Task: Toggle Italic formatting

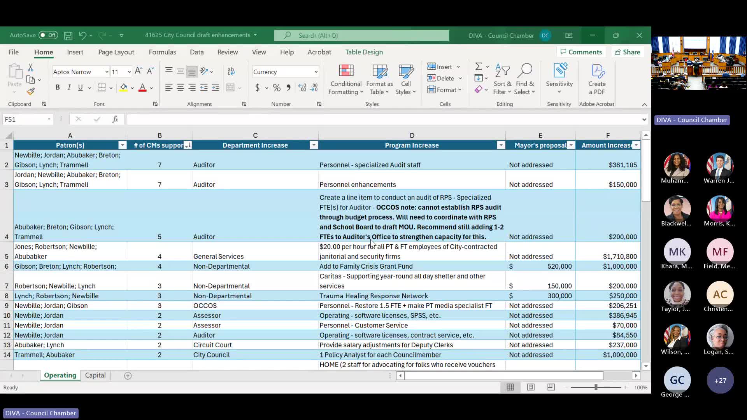Action: coord(69,87)
